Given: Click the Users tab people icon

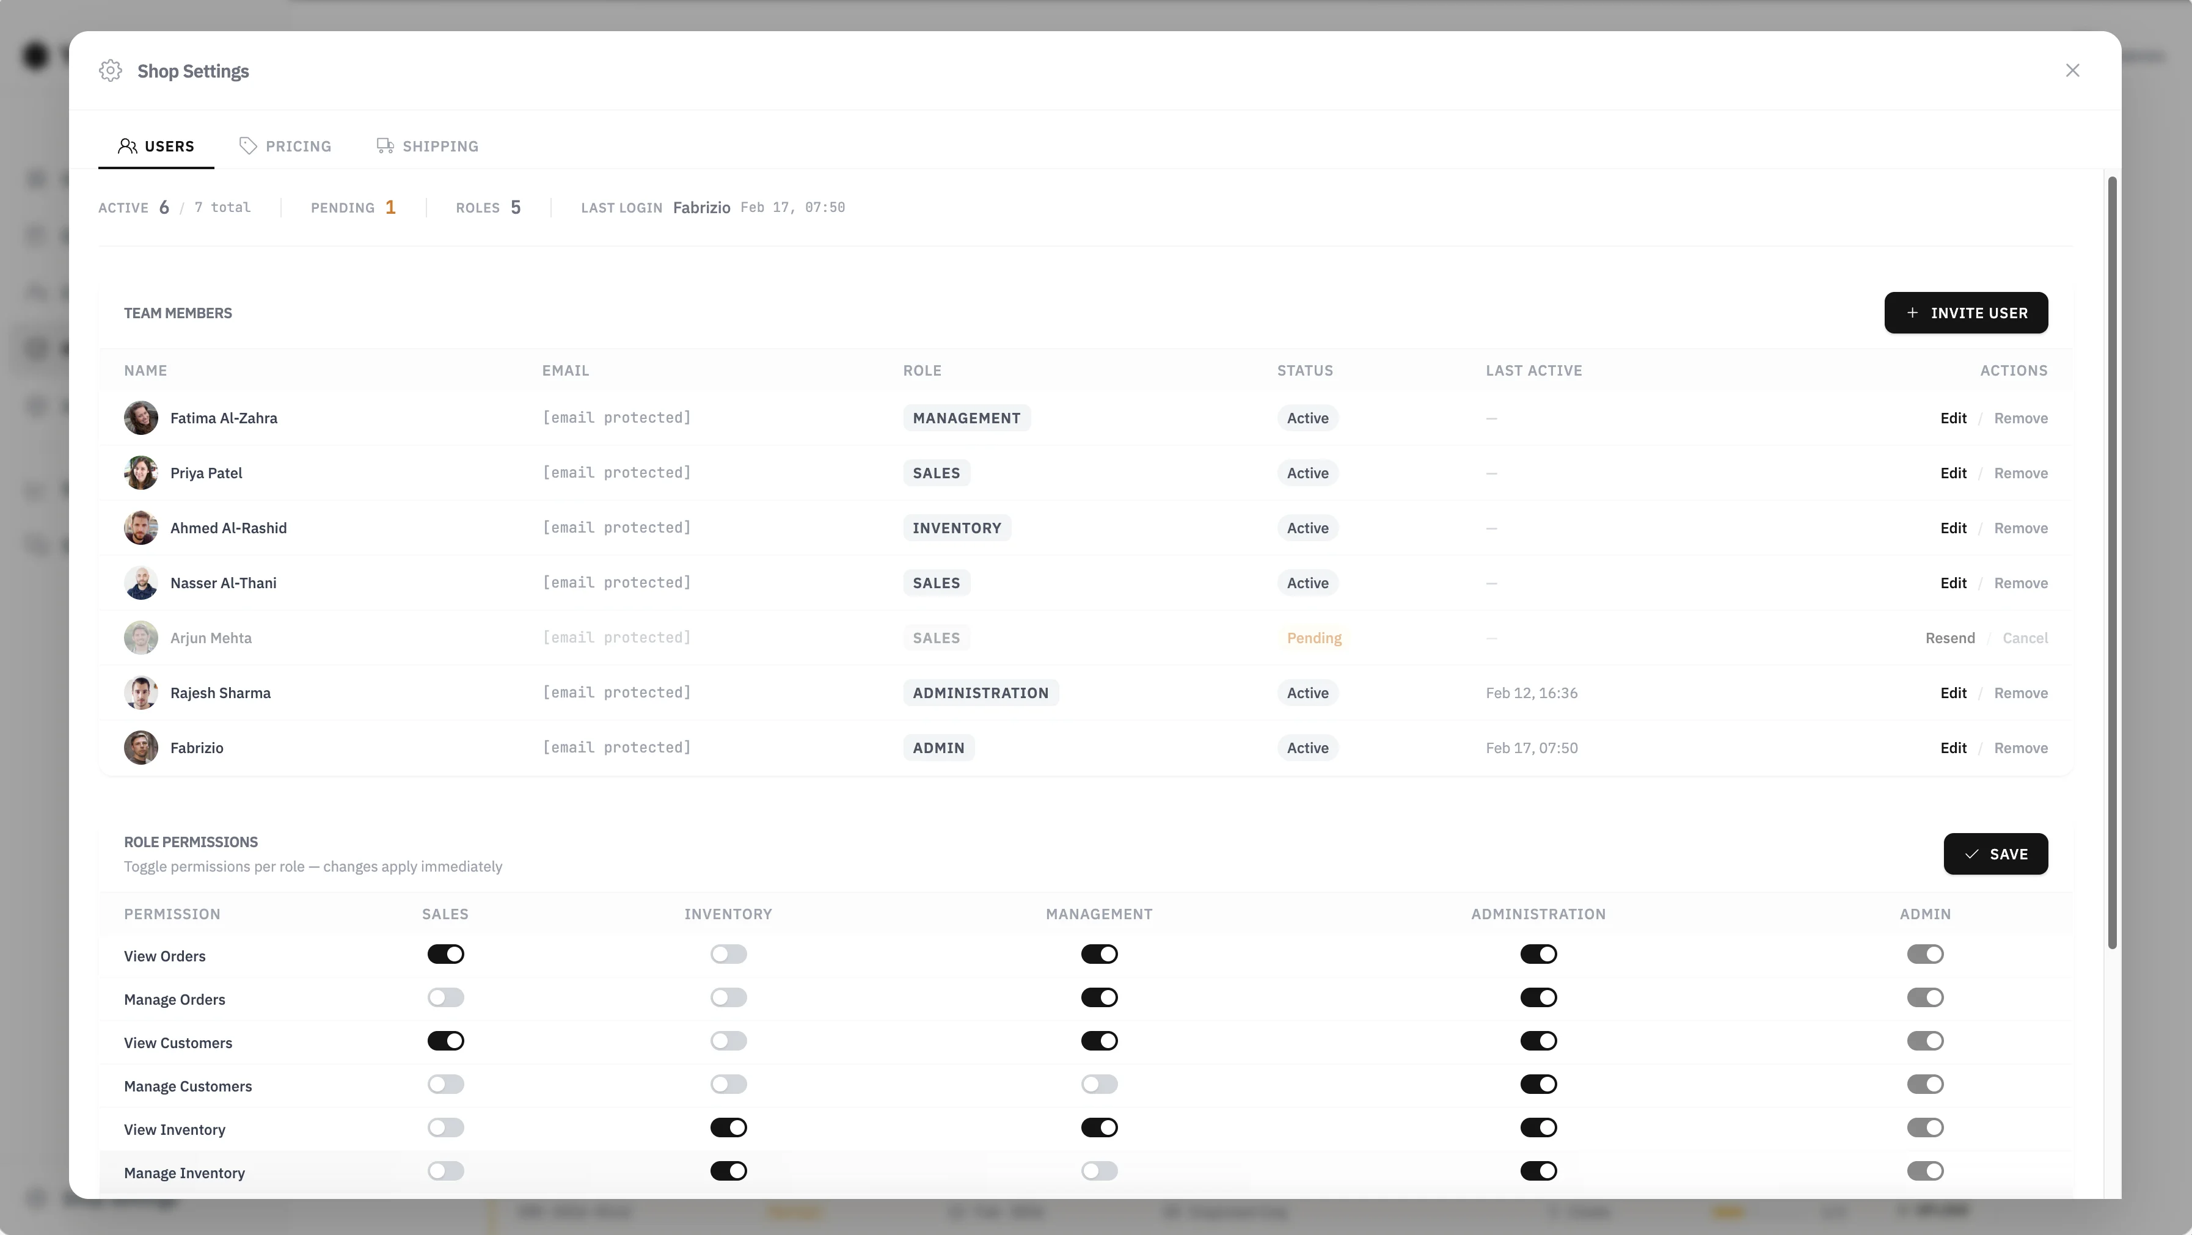Looking at the screenshot, I should pos(127,147).
